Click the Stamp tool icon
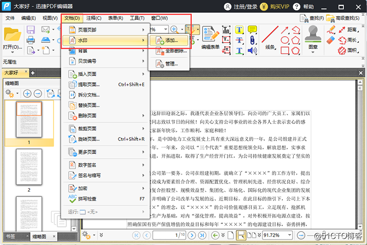367x245 pixels. tap(313, 34)
